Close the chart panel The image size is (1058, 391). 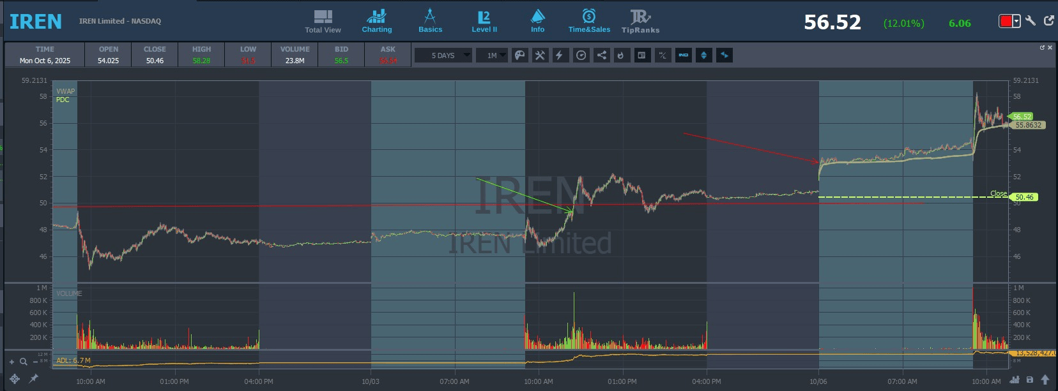[x=1050, y=47]
